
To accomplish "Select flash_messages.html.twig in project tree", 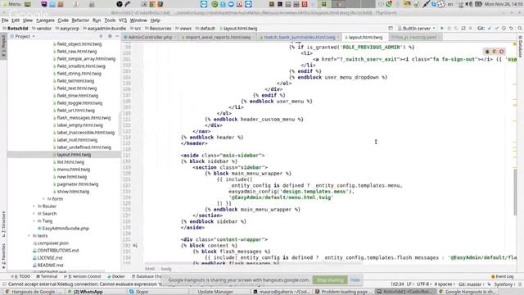I will tap(84, 118).
